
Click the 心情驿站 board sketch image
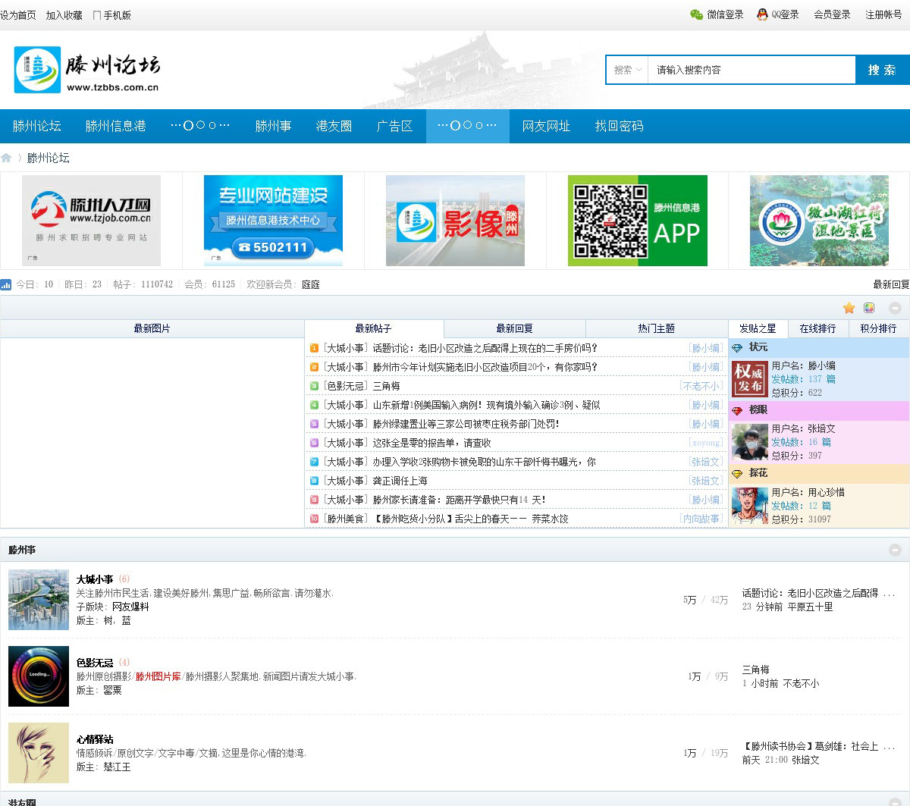(x=39, y=753)
